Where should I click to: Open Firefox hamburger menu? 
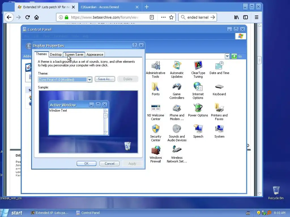257,17
